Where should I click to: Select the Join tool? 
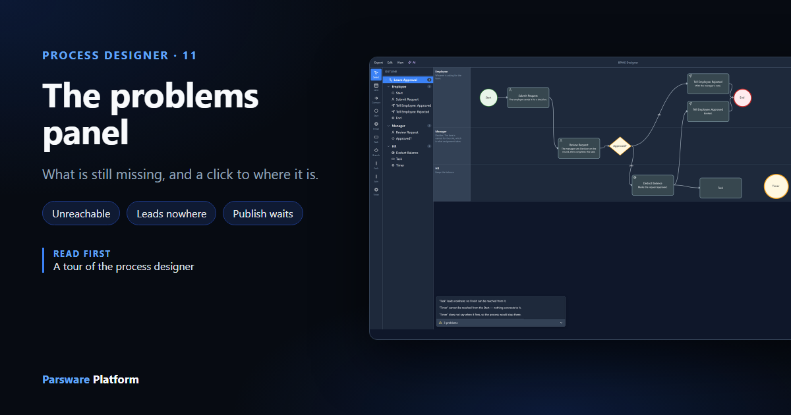376,178
